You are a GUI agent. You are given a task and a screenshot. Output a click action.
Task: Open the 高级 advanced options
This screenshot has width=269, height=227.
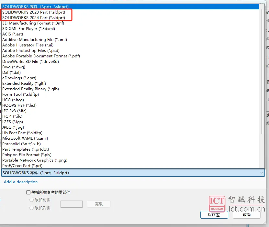[x=99, y=204]
